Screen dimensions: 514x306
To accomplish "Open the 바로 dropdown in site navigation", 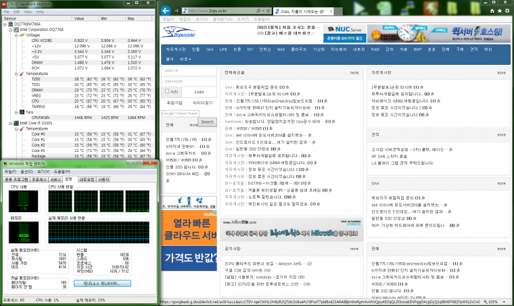I will (185, 59).
